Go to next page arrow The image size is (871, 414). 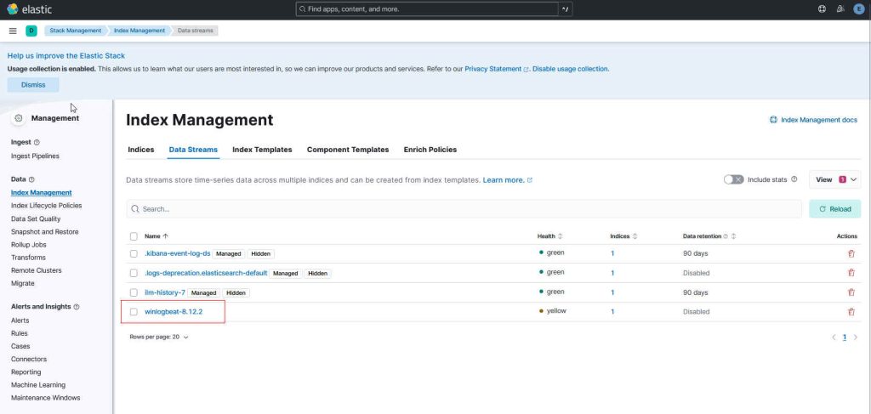(856, 337)
